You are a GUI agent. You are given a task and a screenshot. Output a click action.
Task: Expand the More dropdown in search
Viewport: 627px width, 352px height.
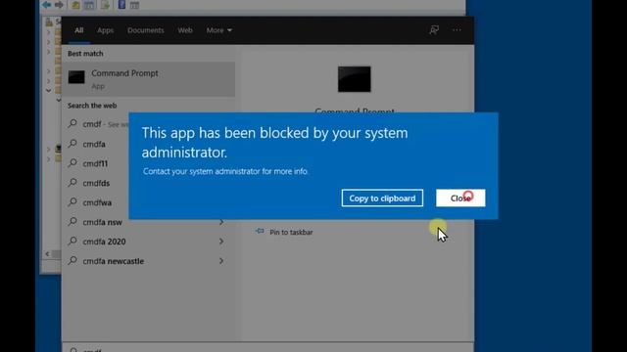pos(218,30)
